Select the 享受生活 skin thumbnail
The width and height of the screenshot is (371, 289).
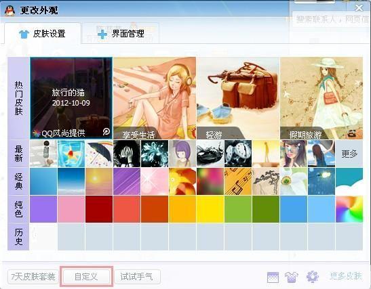pyautogui.click(x=155, y=98)
